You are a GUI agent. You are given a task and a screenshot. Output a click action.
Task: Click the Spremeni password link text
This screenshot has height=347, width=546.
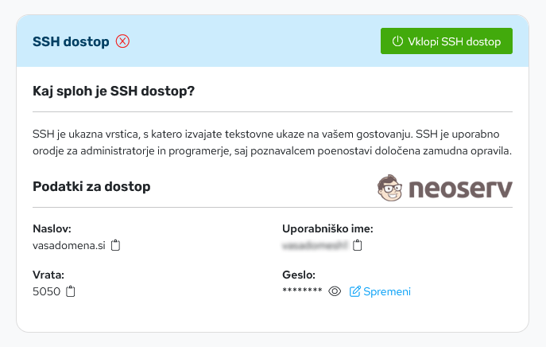(x=387, y=291)
